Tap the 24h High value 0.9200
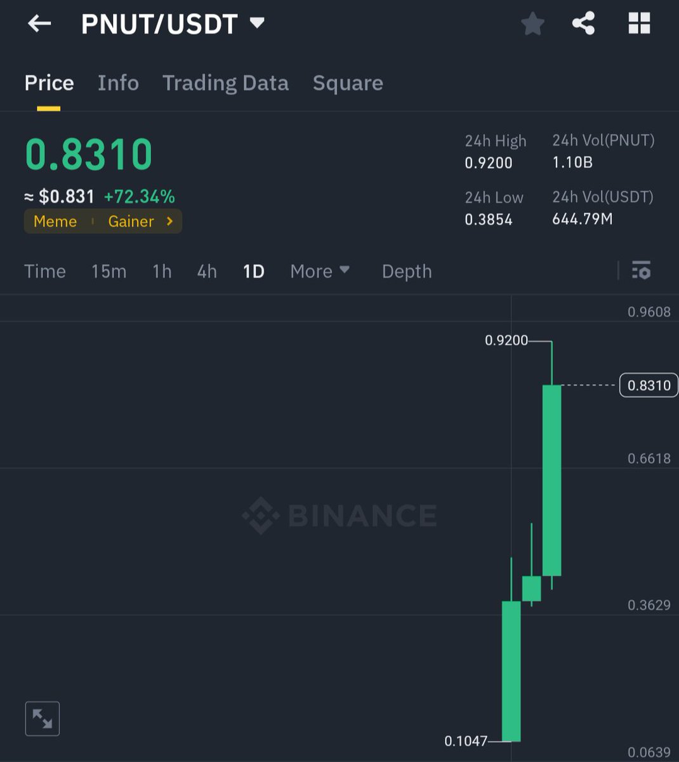Screen dimensions: 679x762 (x=489, y=163)
